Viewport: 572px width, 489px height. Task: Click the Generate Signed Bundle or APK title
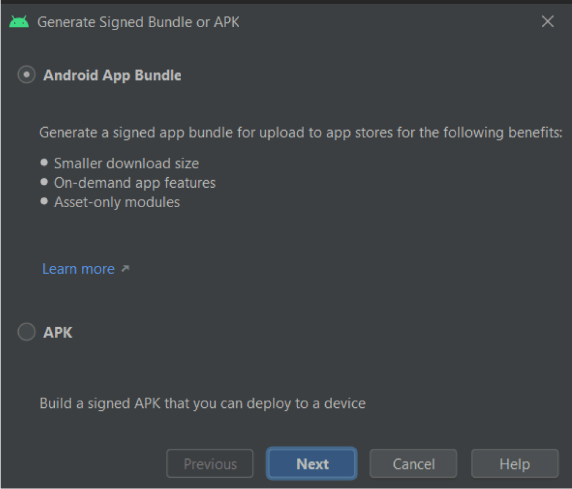tap(138, 22)
